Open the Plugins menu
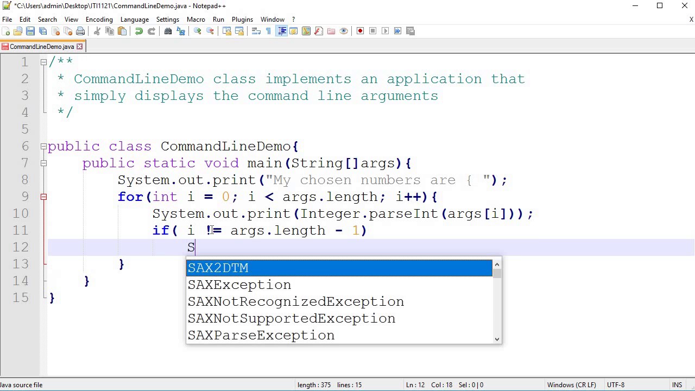The width and height of the screenshot is (695, 391). pyautogui.click(x=242, y=19)
